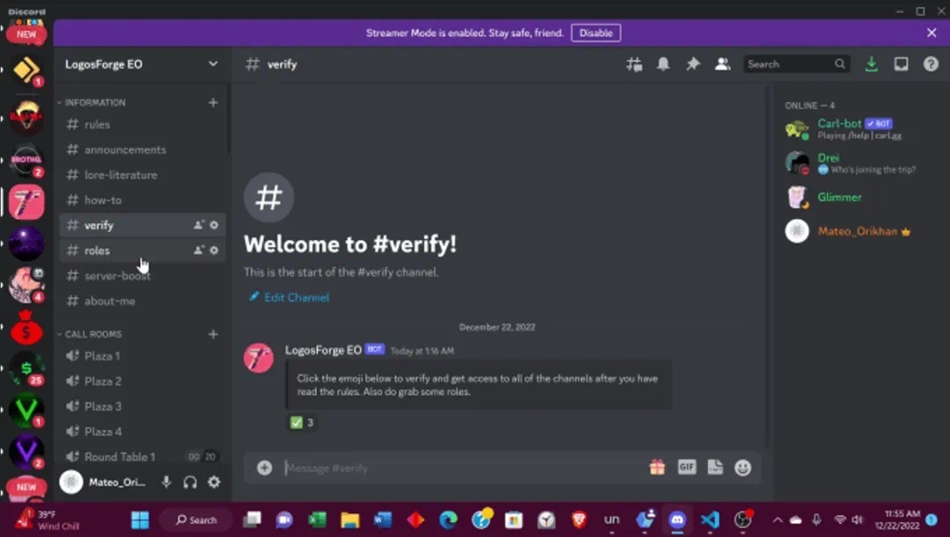950x537 pixels.
Task: Open roles channel settings gear
Action: click(214, 250)
